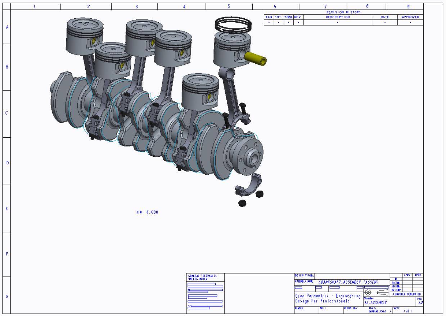Select the Description column header in the revision table
Viewport: 446px width, 316px height.
tap(338, 17)
